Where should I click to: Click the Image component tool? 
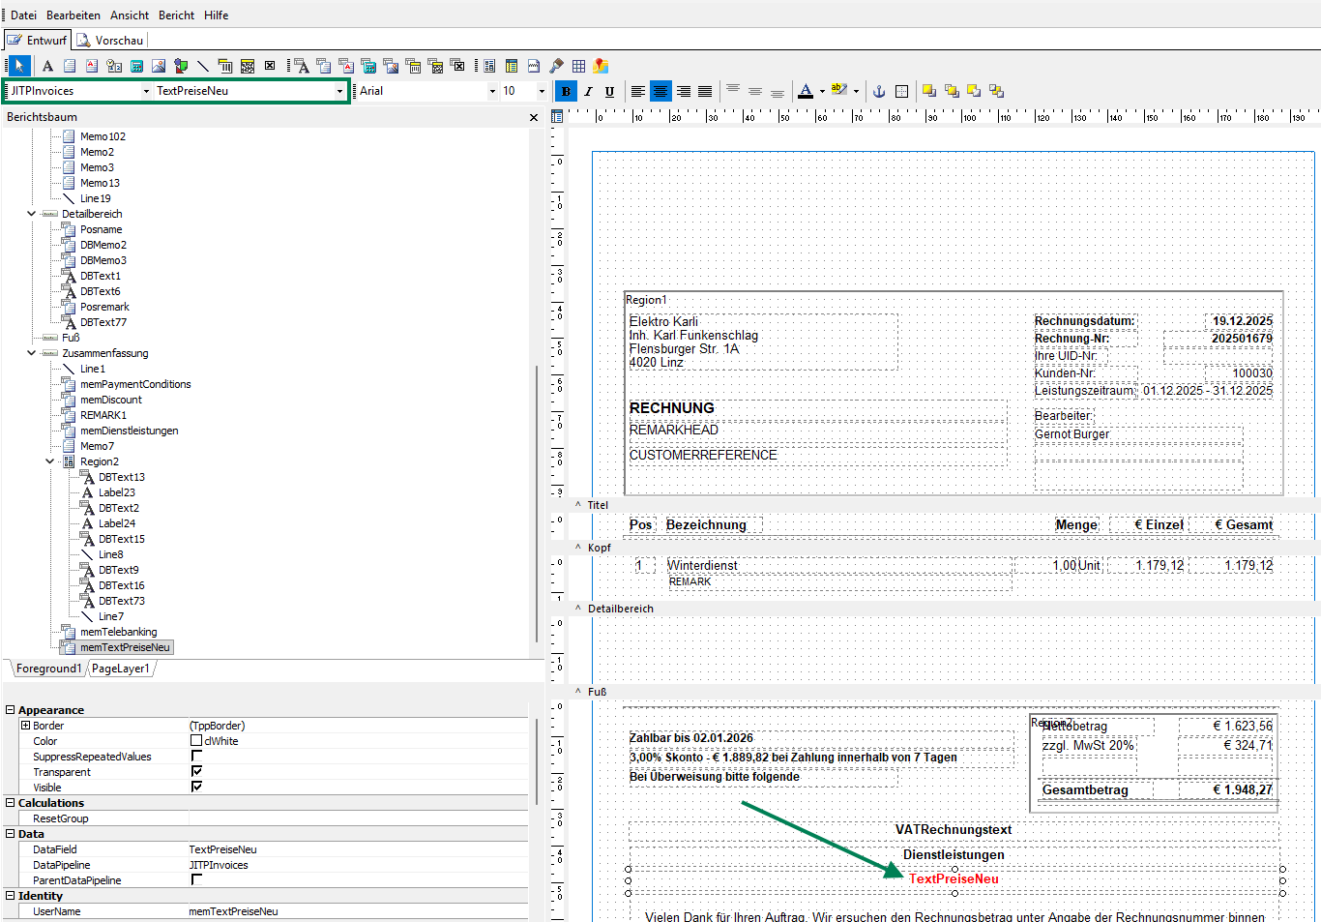click(159, 66)
